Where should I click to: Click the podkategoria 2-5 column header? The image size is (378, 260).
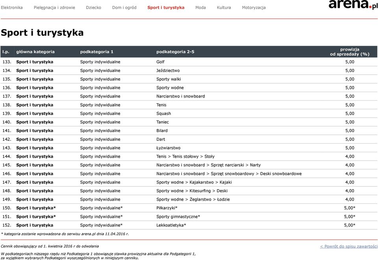click(175, 52)
